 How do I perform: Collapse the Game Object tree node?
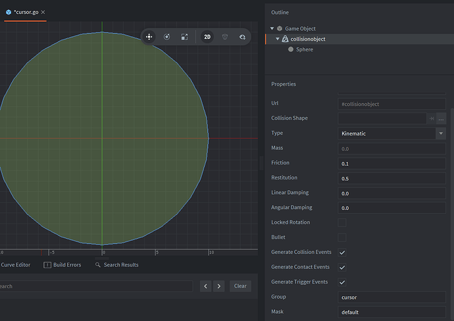click(272, 28)
